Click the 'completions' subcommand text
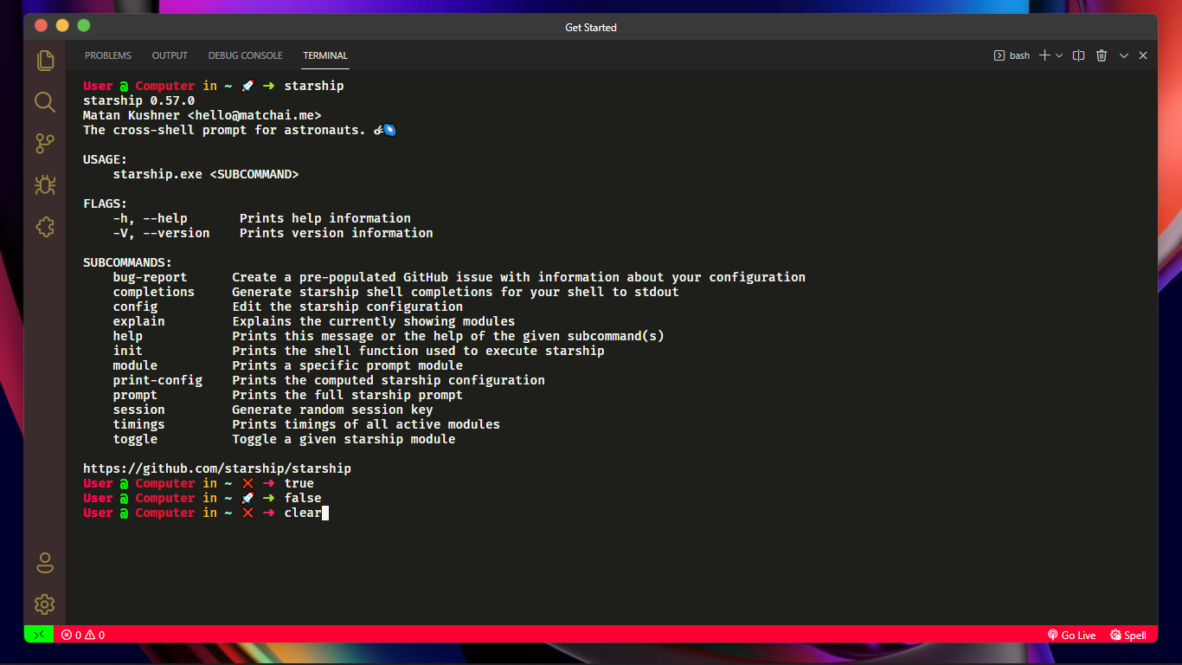The height and width of the screenshot is (665, 1182). (154, 292)
